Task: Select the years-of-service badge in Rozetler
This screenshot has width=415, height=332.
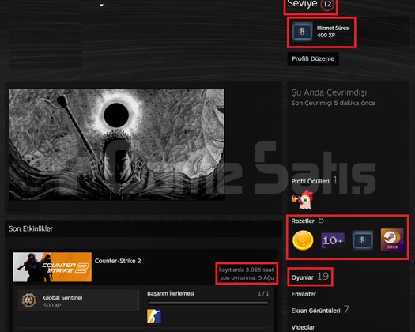Action: (362, 240)
